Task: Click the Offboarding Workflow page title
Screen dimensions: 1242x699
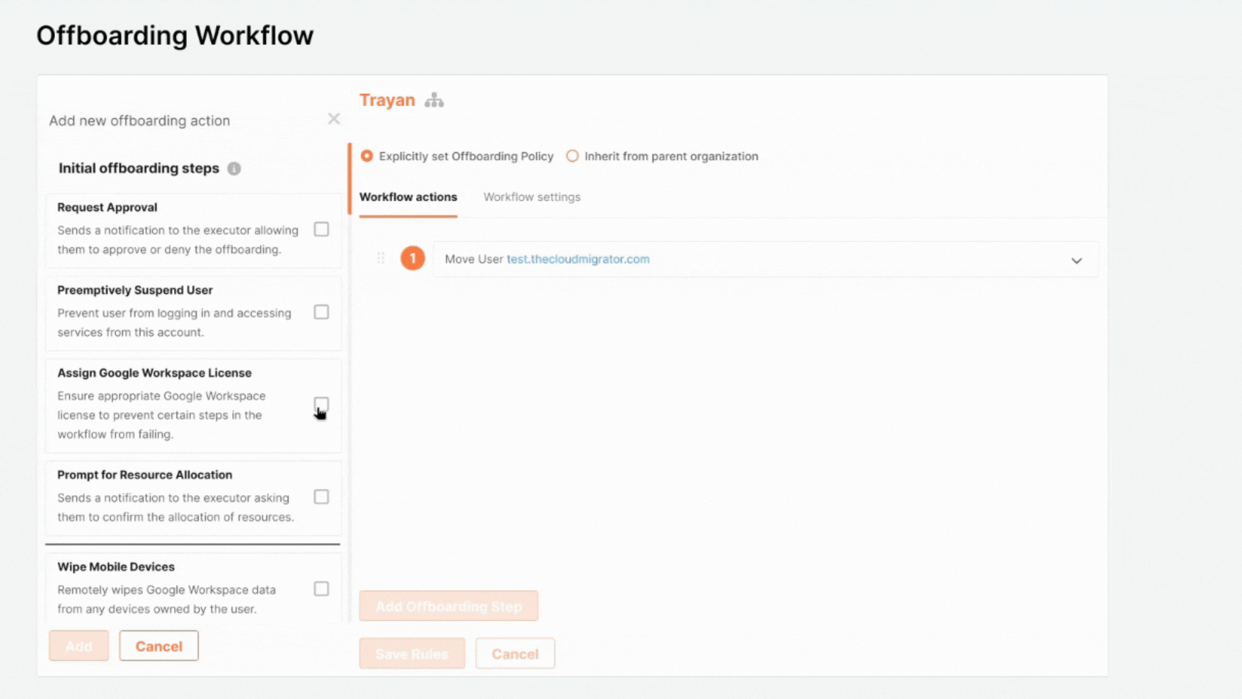Action: [175, 36]
